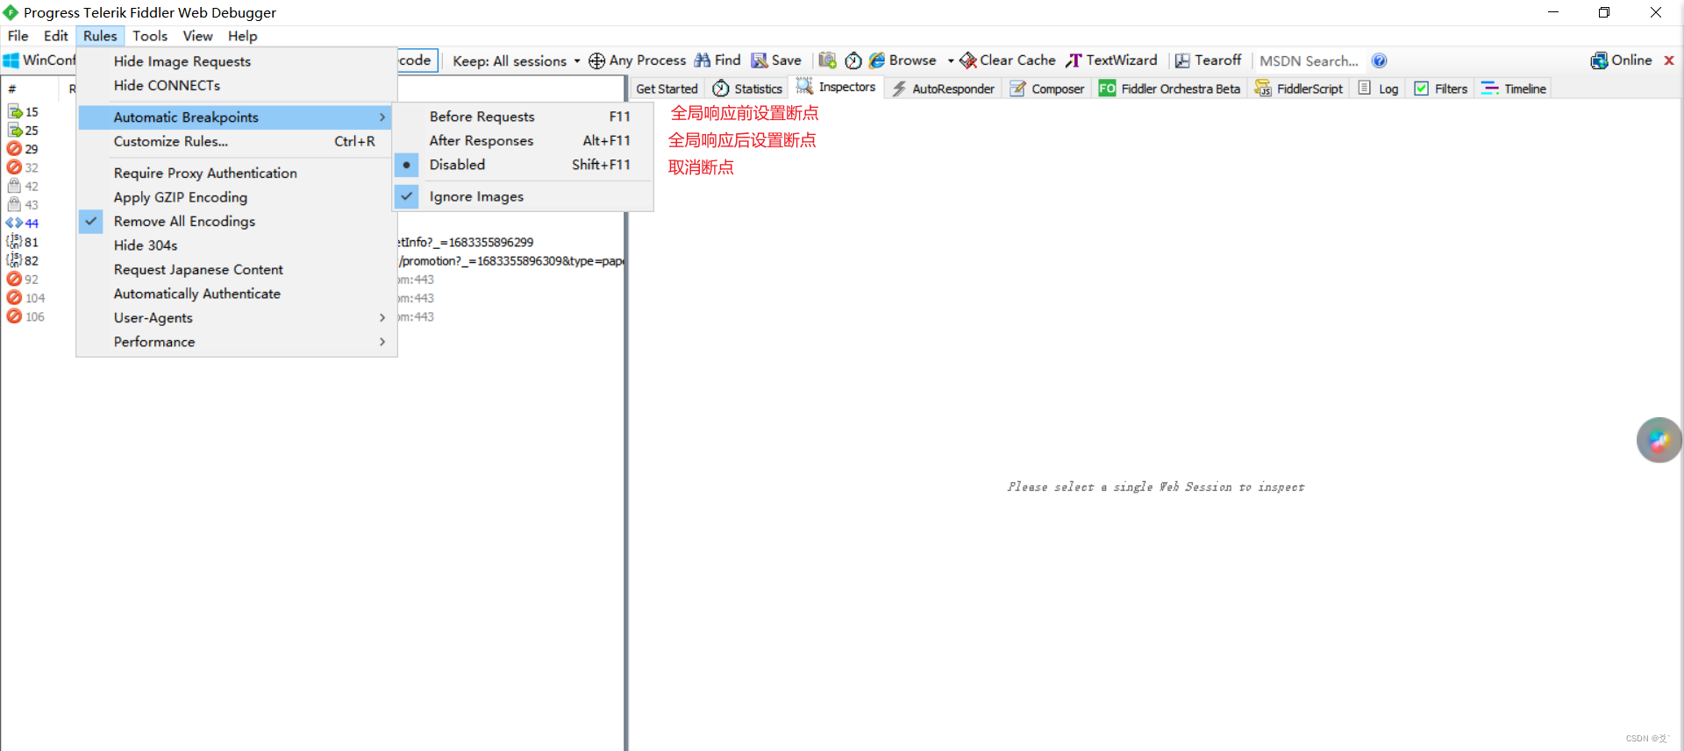
Task: Click the Composer pencil icon
Action: tap(1017, 89)
